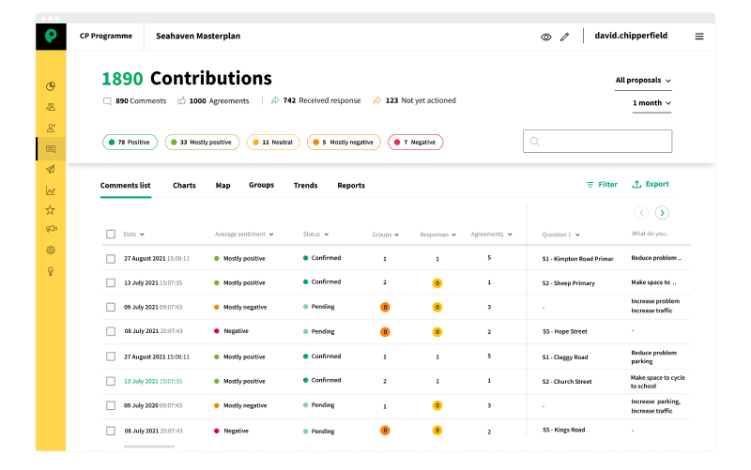751x470 pixels.
Task: Check the select-all checkbox in table header
Action: [111, 234]
